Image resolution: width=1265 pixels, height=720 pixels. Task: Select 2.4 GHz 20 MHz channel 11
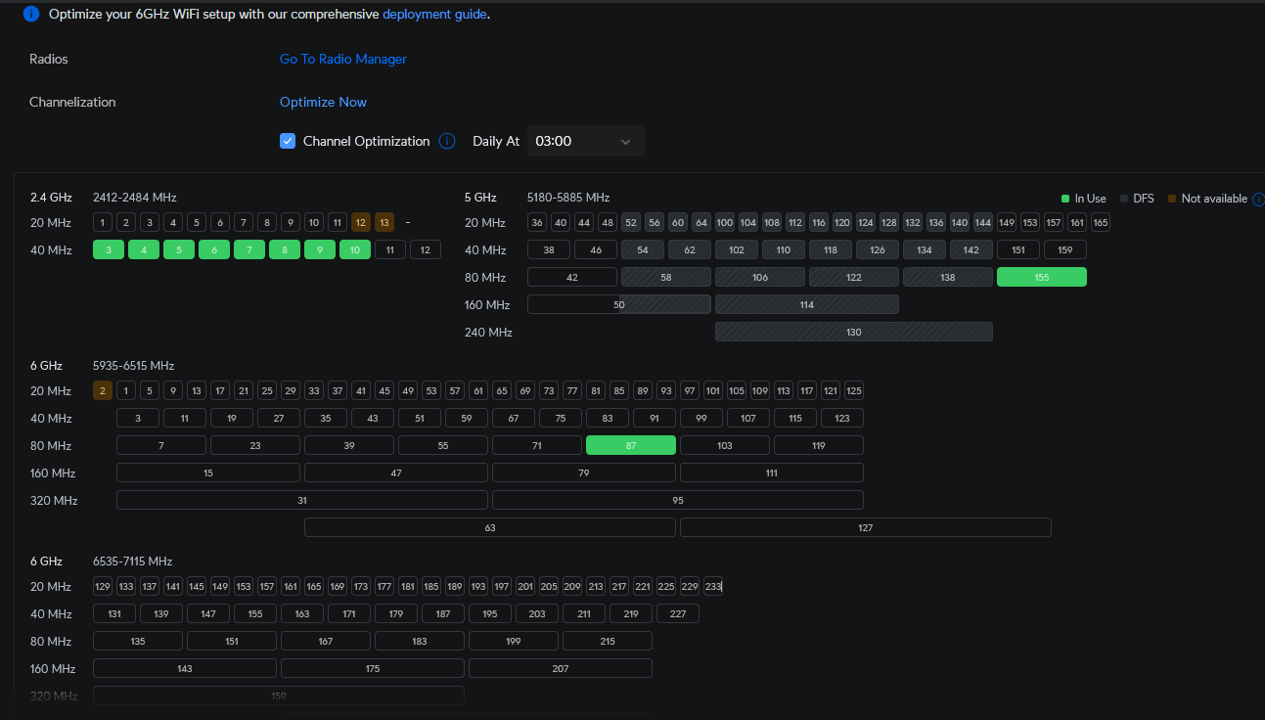(338, 222)
